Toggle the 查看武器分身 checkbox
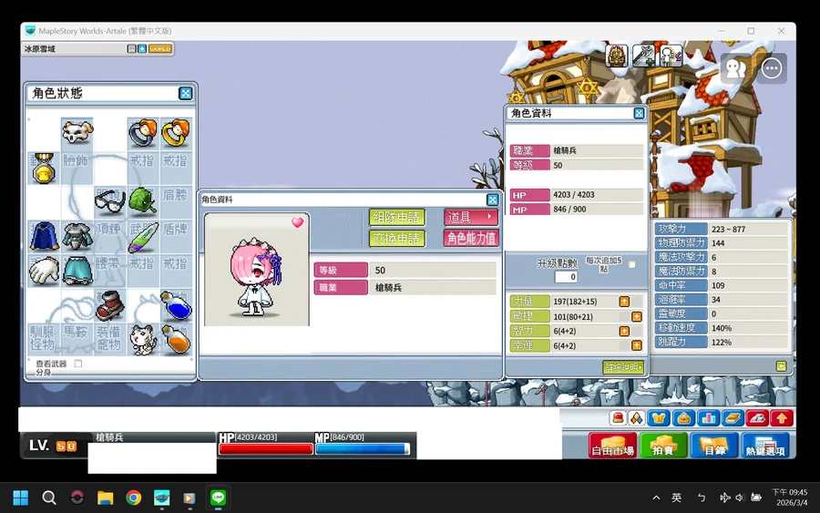 pos(77,364)
